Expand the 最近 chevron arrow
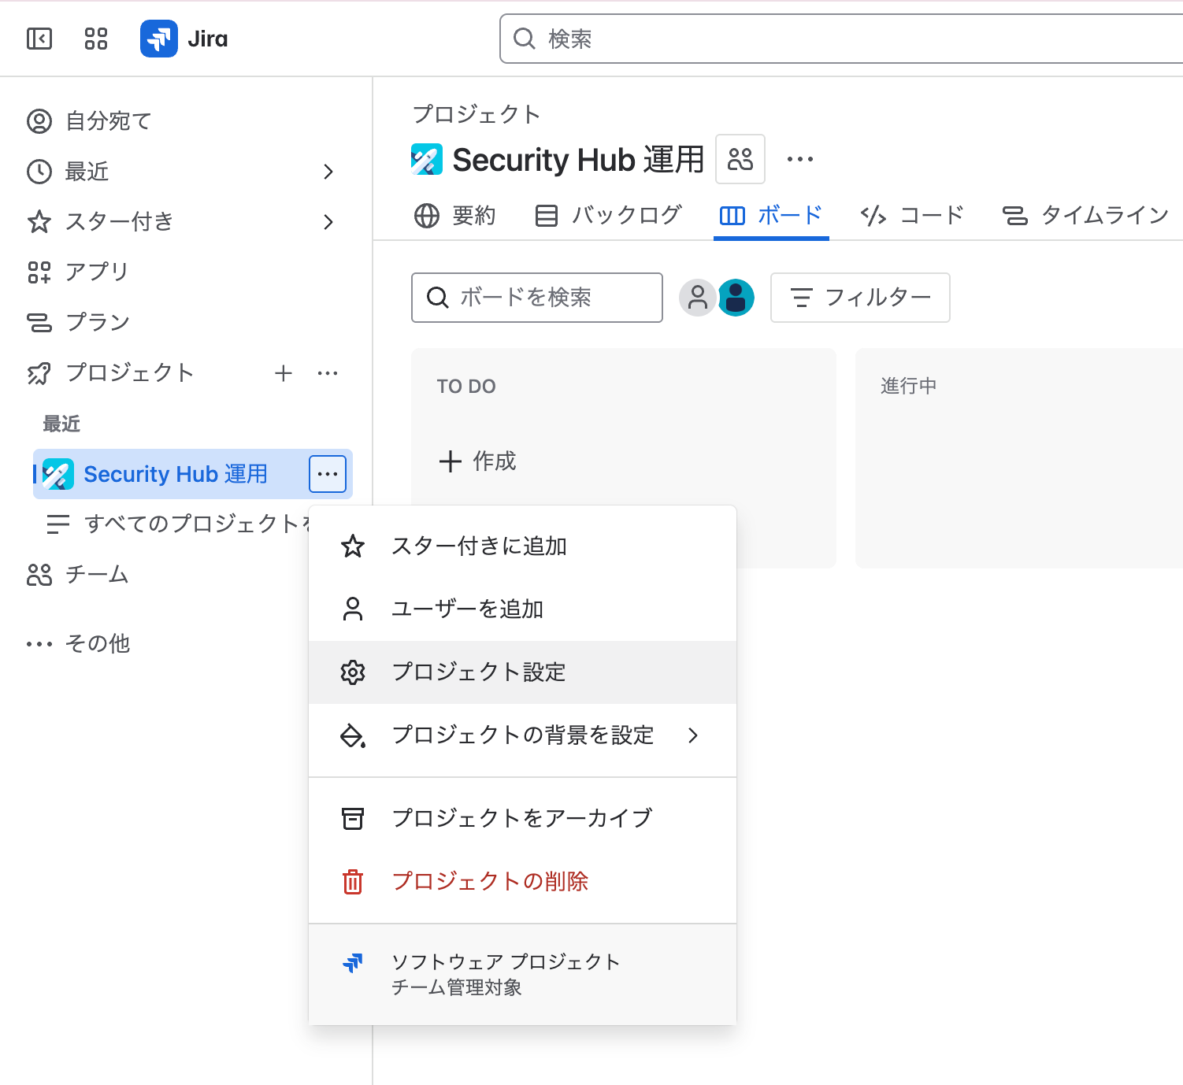This screenshot has width=1183, height=1085. [328, 172]
